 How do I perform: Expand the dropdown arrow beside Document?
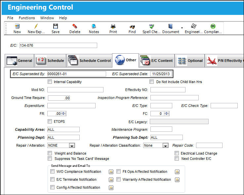tap(182, 28)
